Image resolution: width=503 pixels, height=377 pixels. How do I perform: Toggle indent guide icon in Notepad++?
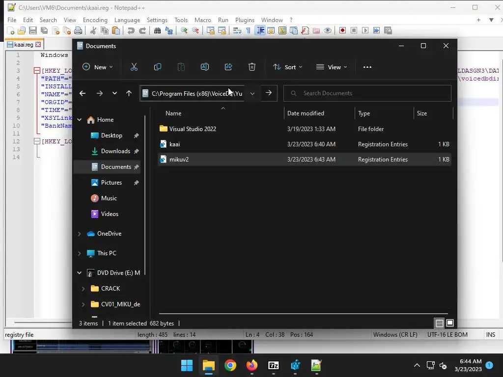260,30
